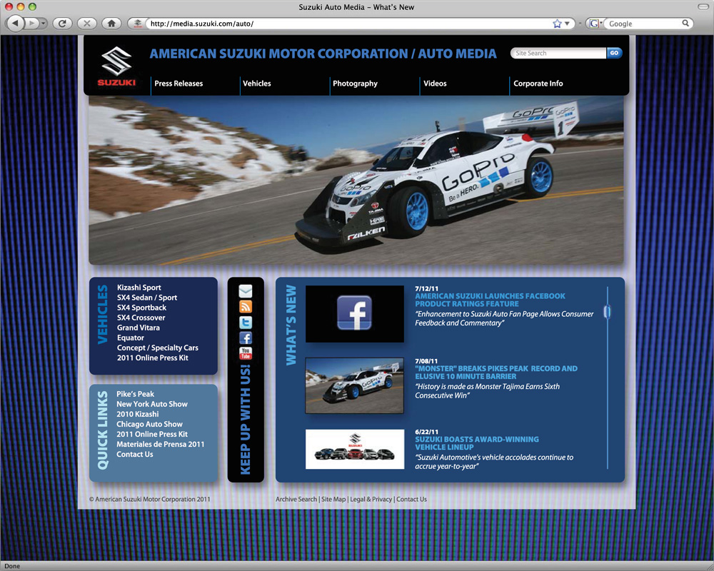Click the Suzuki logo in the header
The height and width of the screenshot is (571, 714).
[116, 66]
